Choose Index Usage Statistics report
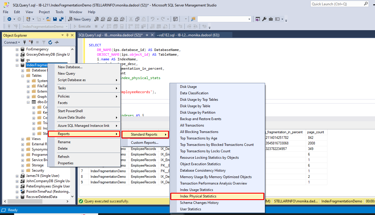 click(x=217, y=190)
